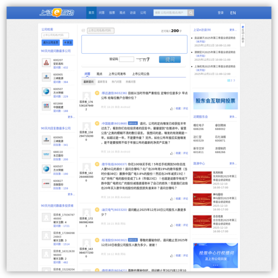
Task: Open the 600037 stock link in the feed
Action: (x=114, y=165)
